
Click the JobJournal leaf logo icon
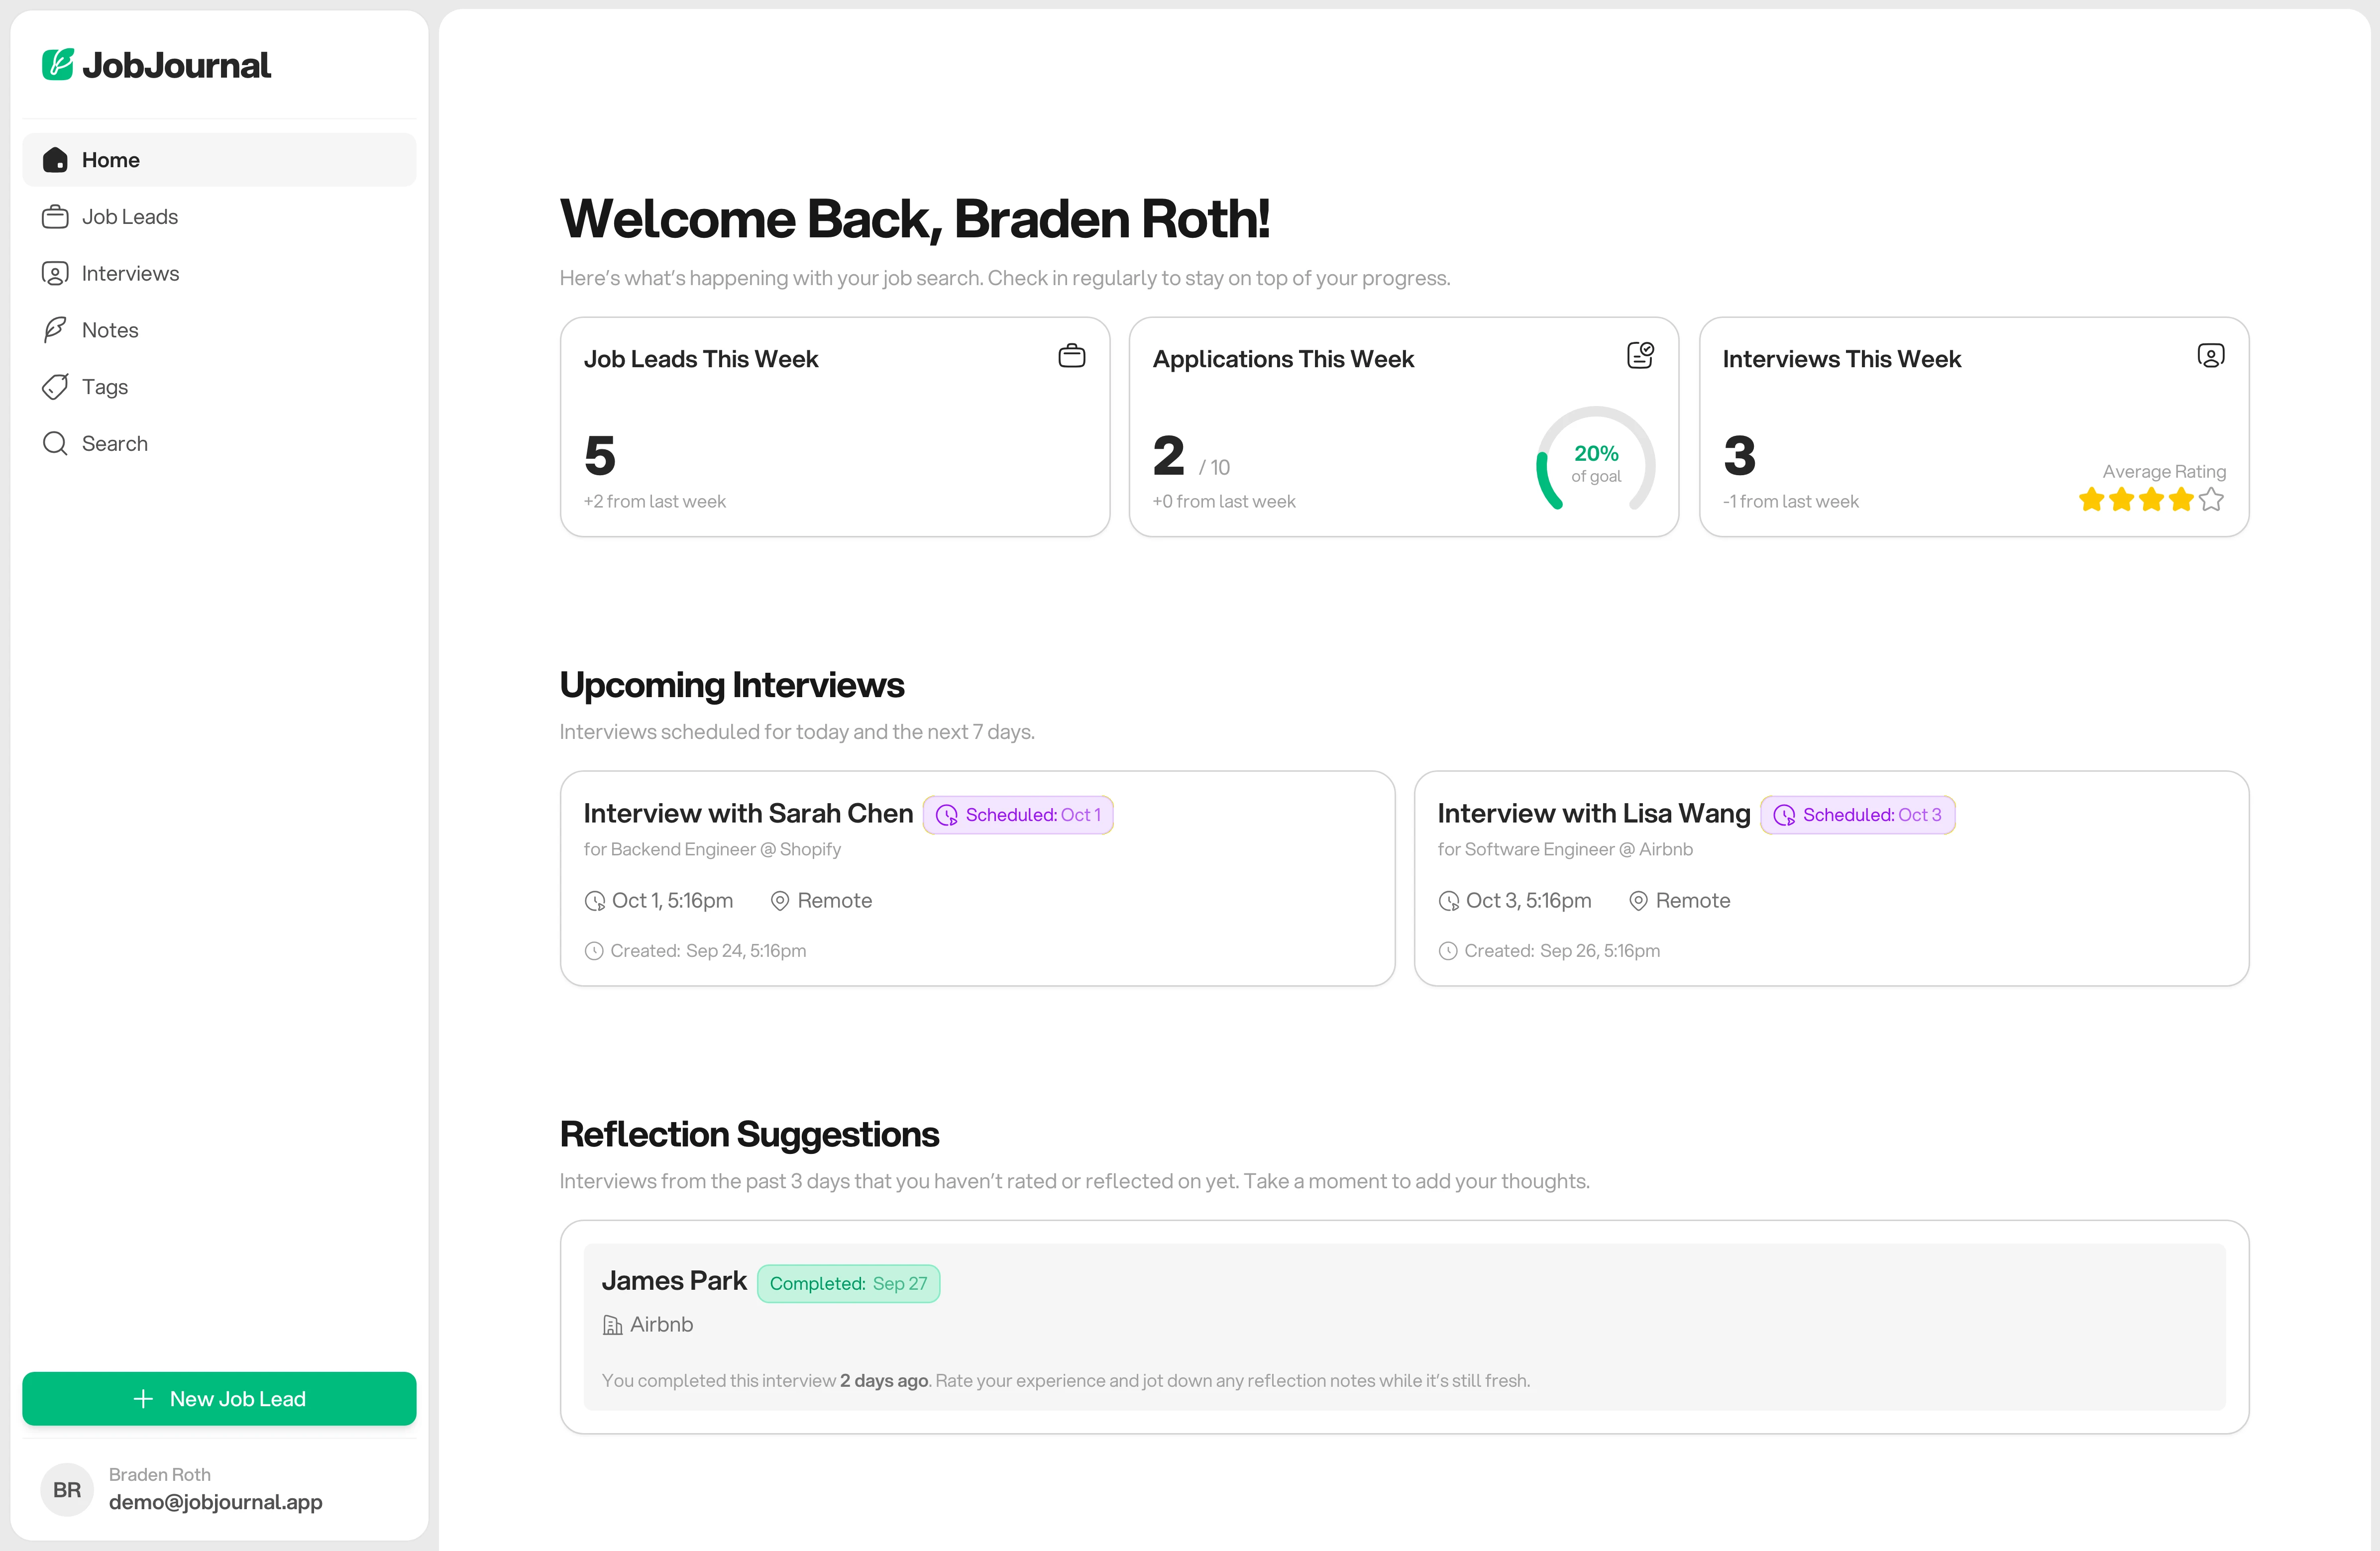coord(57,65)
